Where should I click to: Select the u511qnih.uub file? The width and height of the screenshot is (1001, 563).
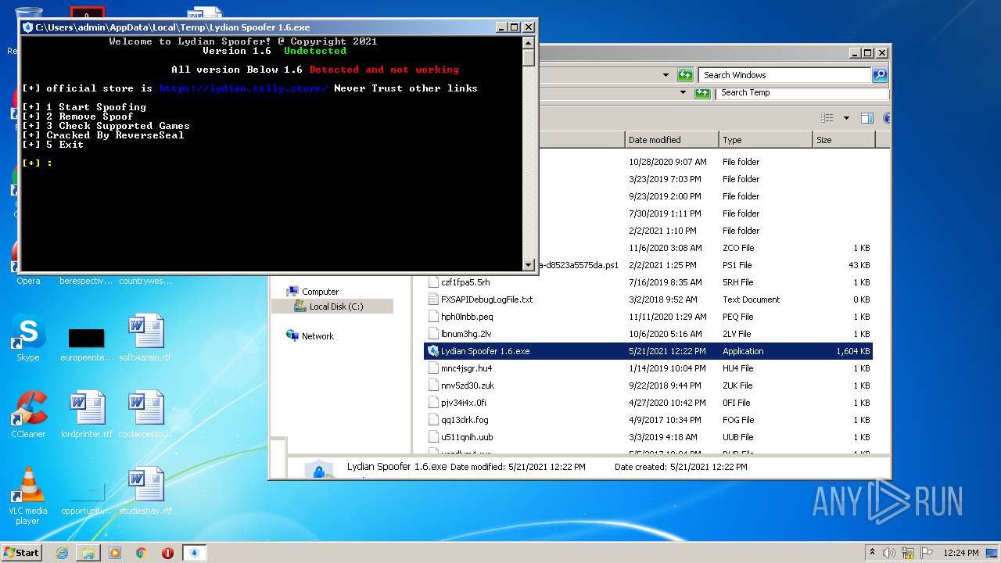[648, 437]
